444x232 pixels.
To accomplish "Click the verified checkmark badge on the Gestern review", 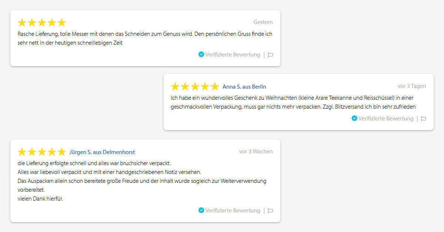I will [x=201, y=54].
